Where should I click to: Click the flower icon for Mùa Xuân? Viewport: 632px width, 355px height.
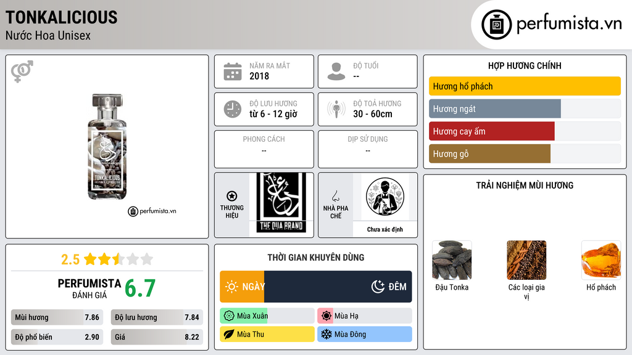(229, 316)
